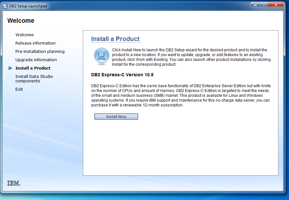289x200 pixels.
Task: Select Welcome in the left navigation
Action: coord(24,35)
